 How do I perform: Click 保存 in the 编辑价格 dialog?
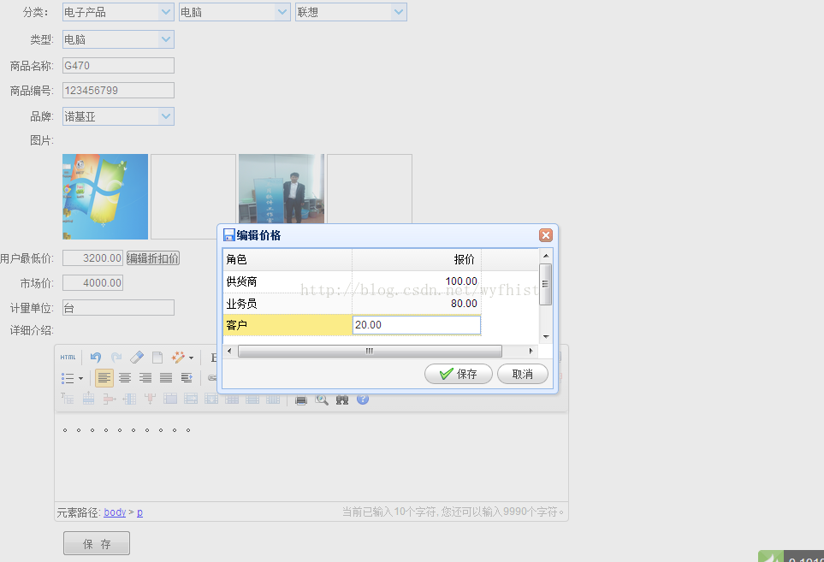459,374
